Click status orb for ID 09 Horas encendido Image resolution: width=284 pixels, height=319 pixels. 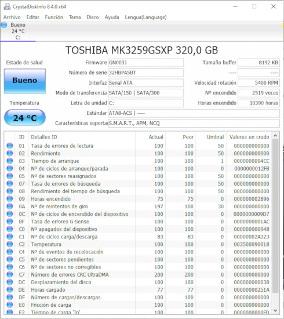click(9, 198)
